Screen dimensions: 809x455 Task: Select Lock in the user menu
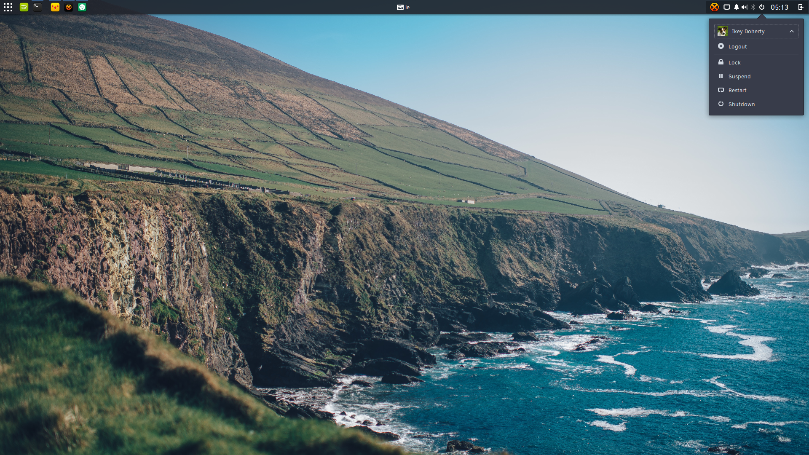pyautogui.click(x=756, y=62)
